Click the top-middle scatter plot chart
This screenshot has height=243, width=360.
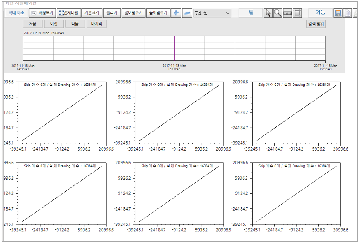click(179, 112)
